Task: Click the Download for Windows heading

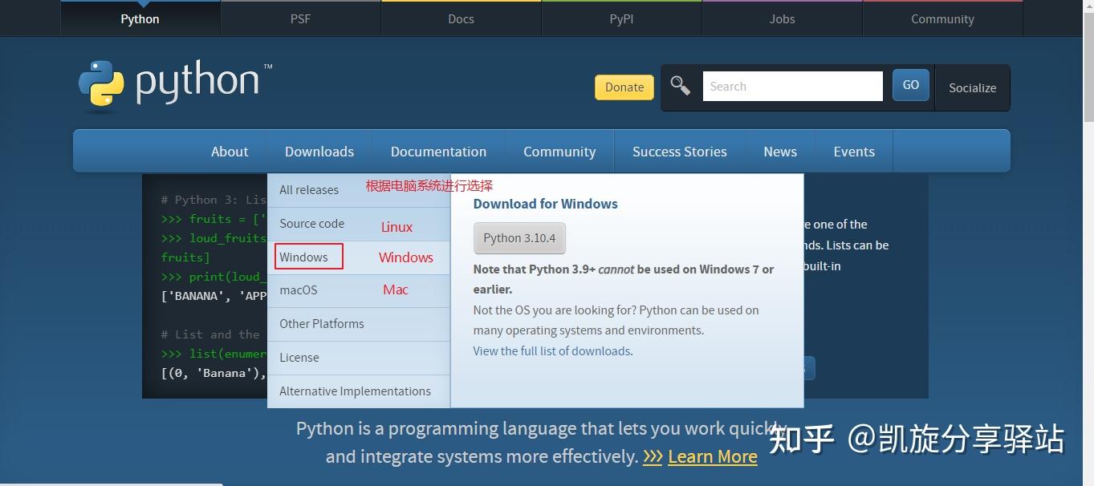Action: [545, 204]
